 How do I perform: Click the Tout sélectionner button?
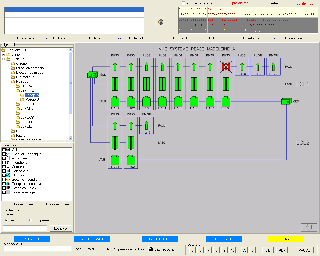[21, 204]
